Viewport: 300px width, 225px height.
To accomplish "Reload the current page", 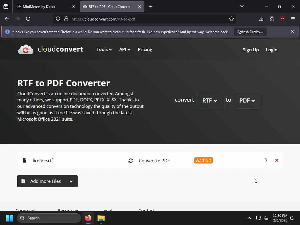I will point(28,19).
